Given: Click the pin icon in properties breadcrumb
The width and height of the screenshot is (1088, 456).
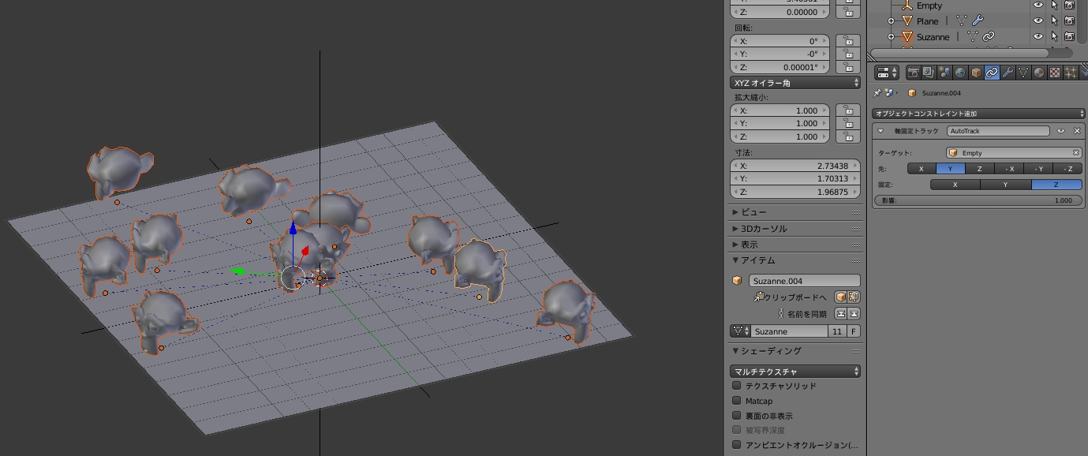Looking at the screenshot, I should coord(878,92).
